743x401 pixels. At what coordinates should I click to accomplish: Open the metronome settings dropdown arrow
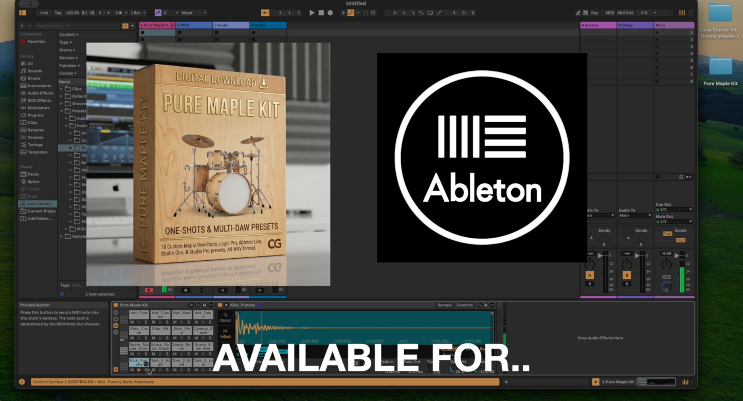125,13
